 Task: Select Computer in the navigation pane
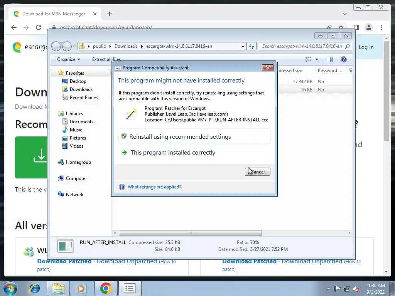(x=76, y=178)
